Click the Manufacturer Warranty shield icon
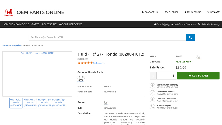222x125 pixels. 152,86
